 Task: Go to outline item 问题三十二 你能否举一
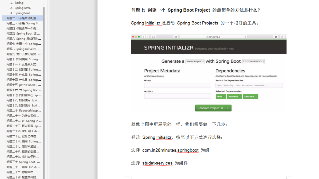23,172
